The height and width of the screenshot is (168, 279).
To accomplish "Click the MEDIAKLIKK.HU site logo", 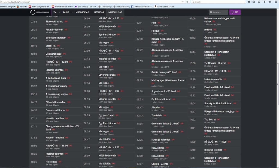I will [40, 12].
